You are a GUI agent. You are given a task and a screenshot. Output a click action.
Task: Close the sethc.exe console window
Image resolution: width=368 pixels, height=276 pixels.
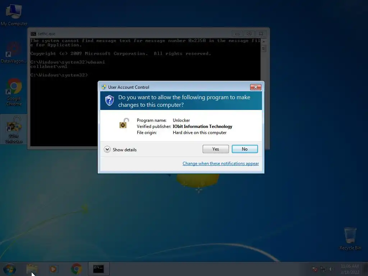(x=261, y=34)
